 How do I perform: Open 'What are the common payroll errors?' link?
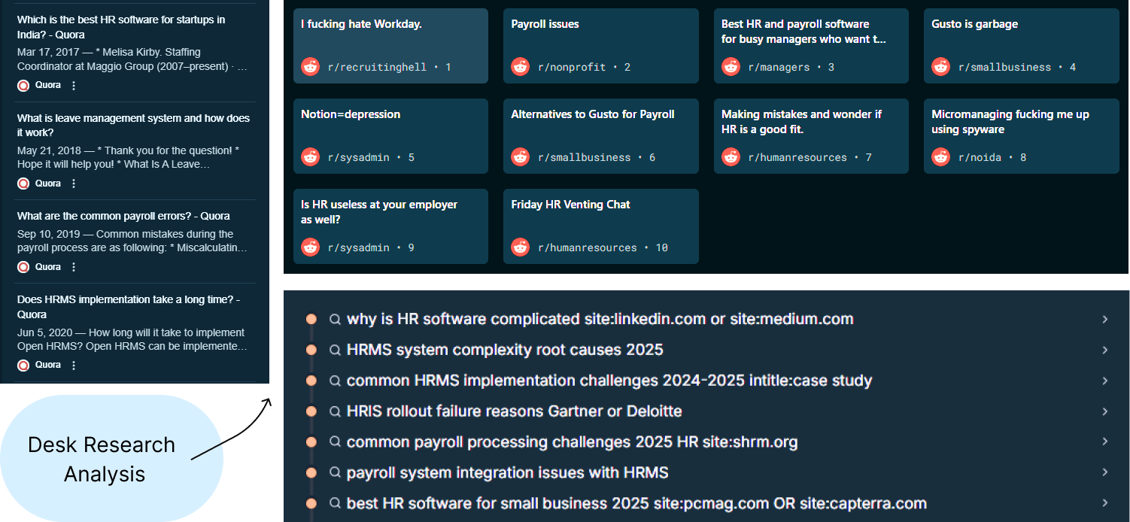pos(123,216)
